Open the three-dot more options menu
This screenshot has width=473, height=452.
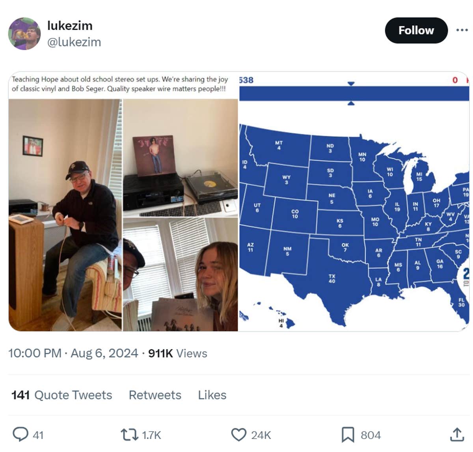click(x=462, y=30)
